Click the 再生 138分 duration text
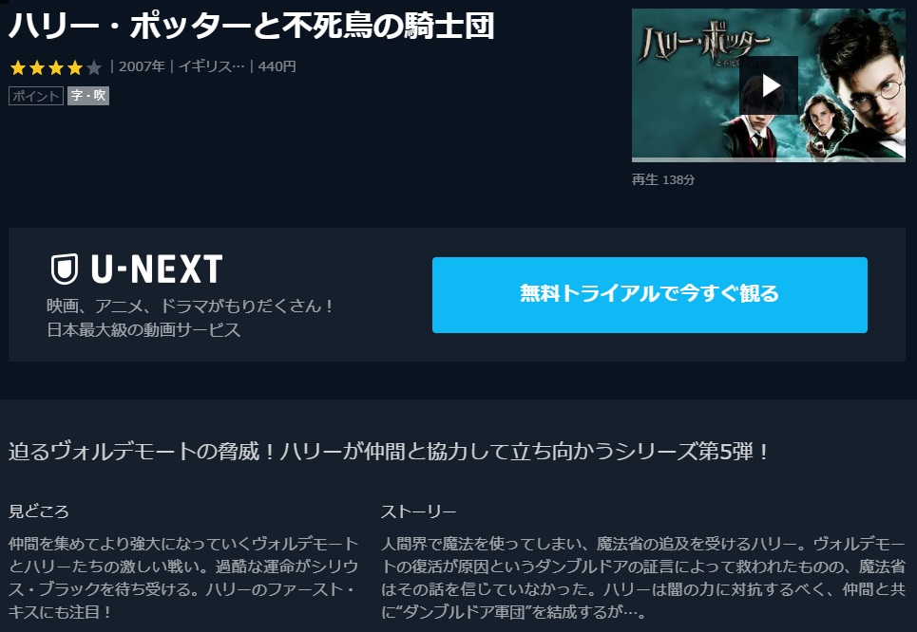 click(663, 180)
